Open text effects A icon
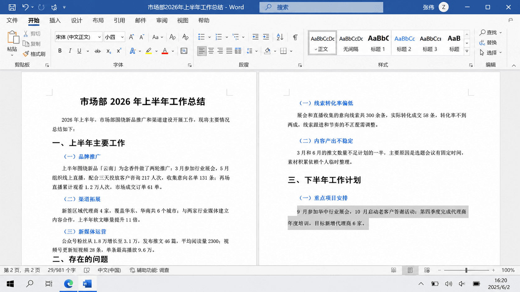The image size is (520, 292). tap(132, 51)
